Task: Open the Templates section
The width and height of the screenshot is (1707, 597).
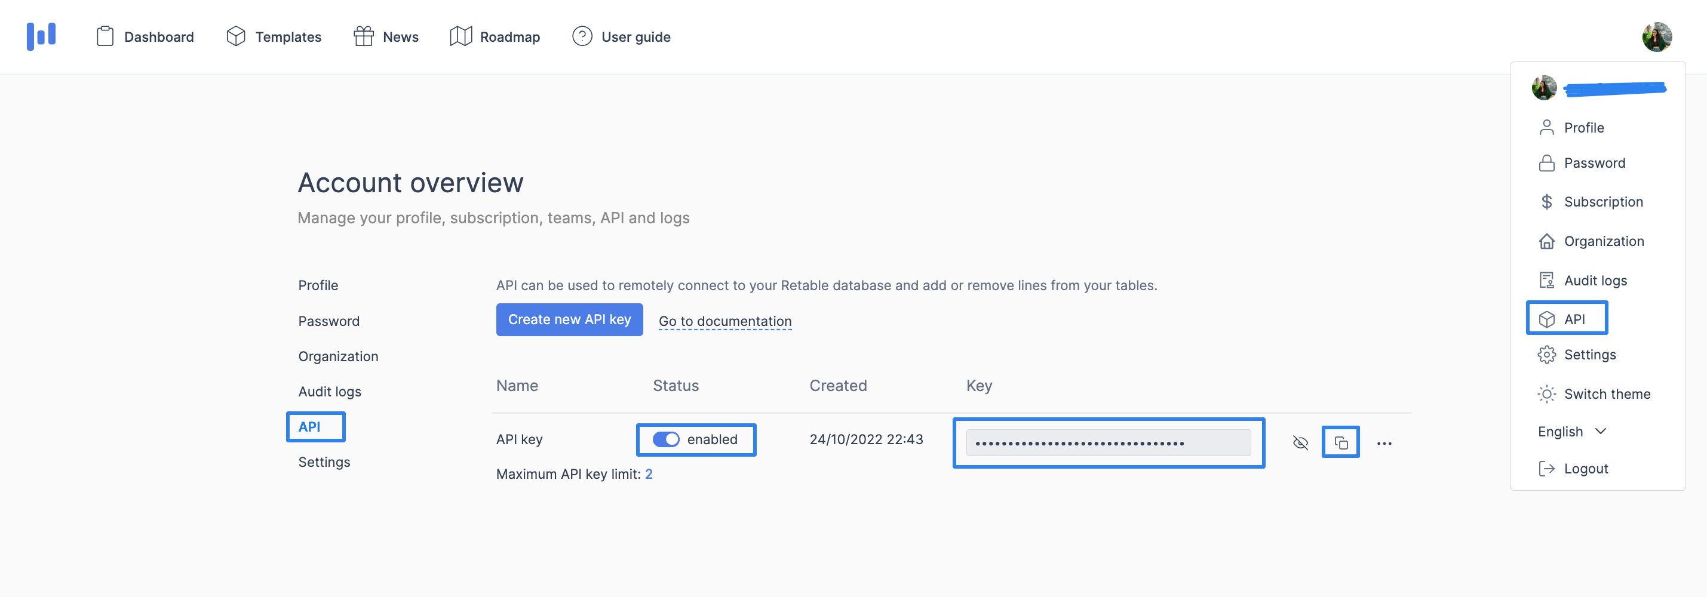Action: click(288, 36)
